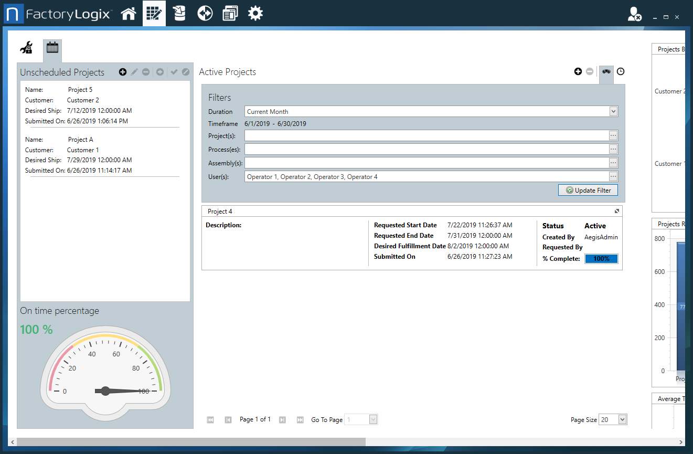Expand the Project 4 card
This screenshot has height=454, width=693.
point(617,211)
